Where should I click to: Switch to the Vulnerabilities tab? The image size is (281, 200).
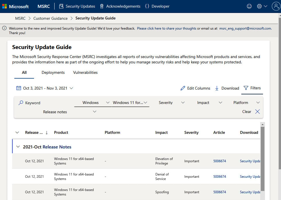coord(85,72)
